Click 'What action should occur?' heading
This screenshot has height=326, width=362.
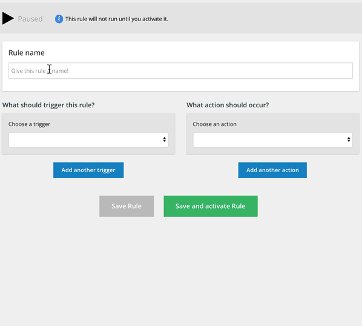[x=228, y=105]
